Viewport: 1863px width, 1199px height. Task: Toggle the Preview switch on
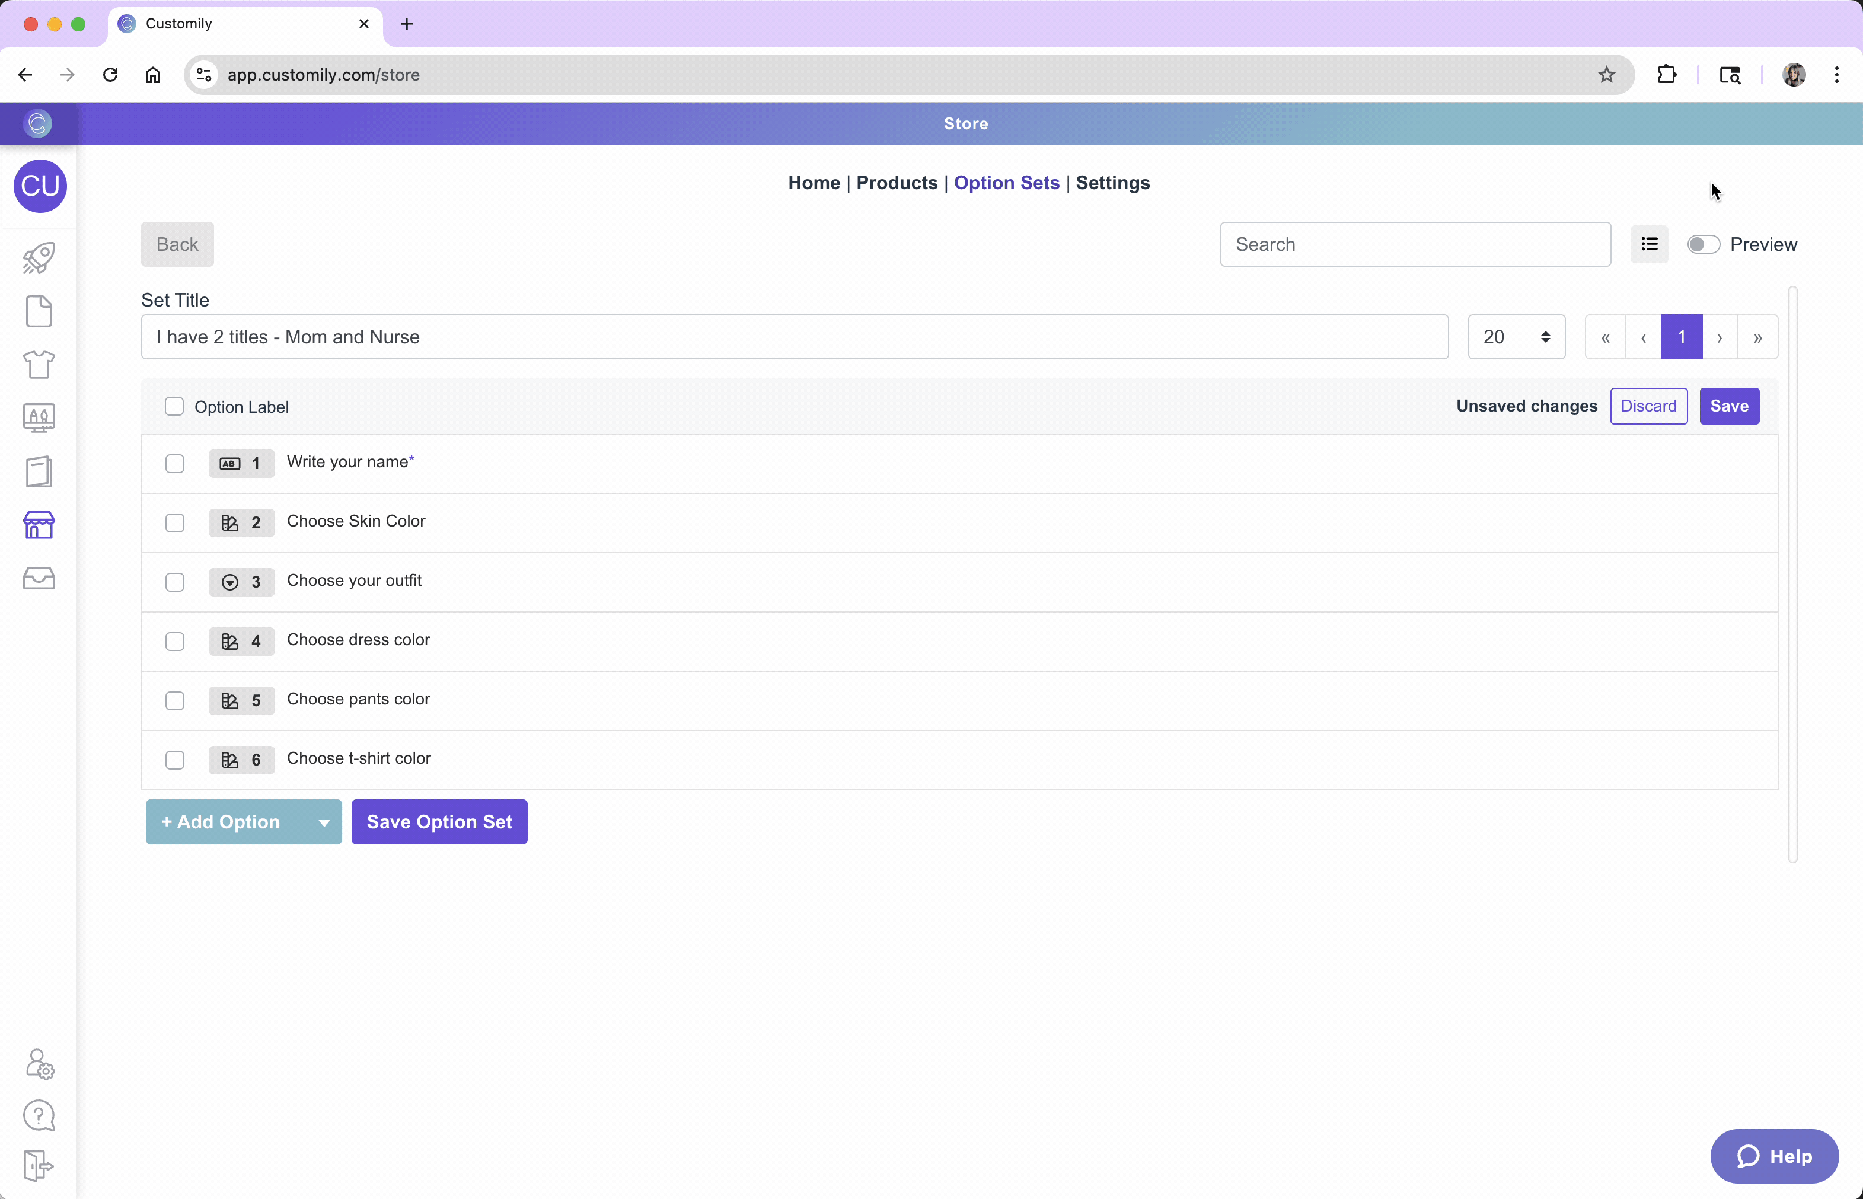pos(1704,244)
